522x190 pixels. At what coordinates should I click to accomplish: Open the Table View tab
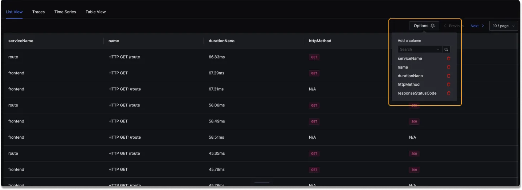[x=96, y=12]
